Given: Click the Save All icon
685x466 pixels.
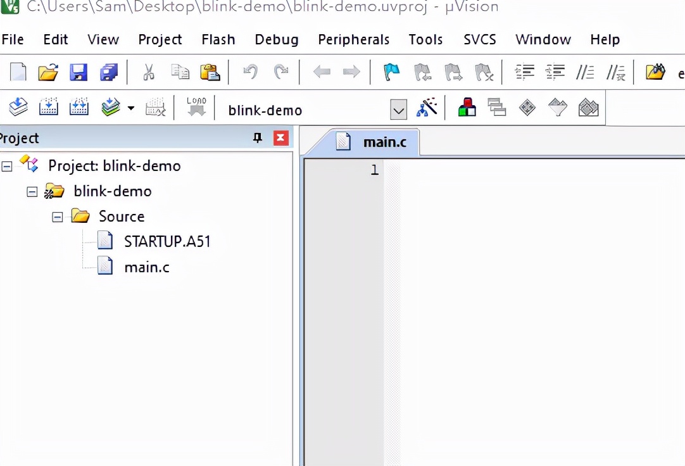Looking at the screenshot, I should pyautogui.click(x=109, y=72).
